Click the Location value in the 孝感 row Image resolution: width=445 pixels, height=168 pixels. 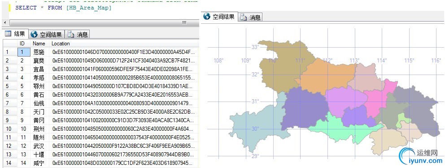tap(124, 78)
